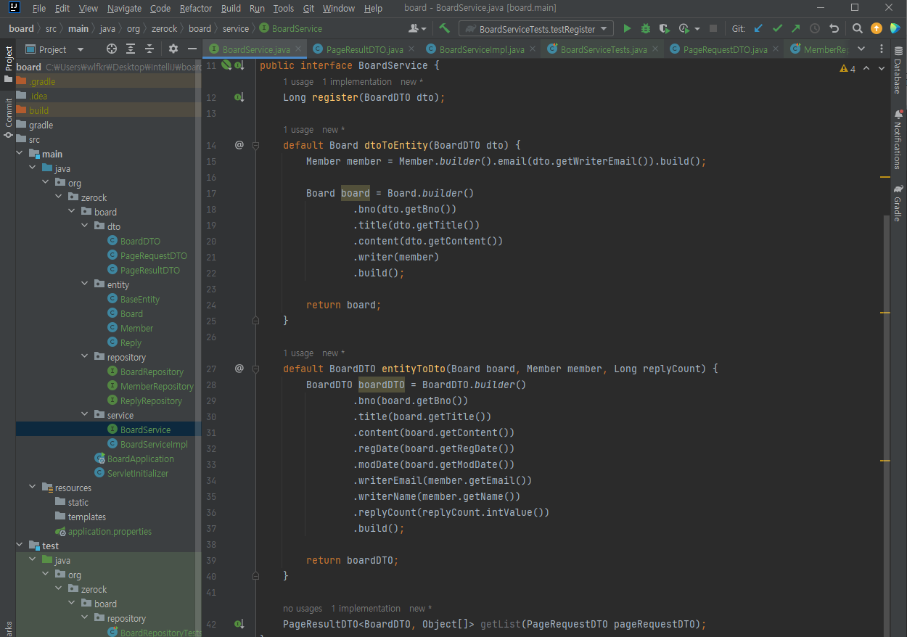Click the colorful JetBrains icon in top-right corner
This screenshot has width=907, height=637.
(895, 29)
